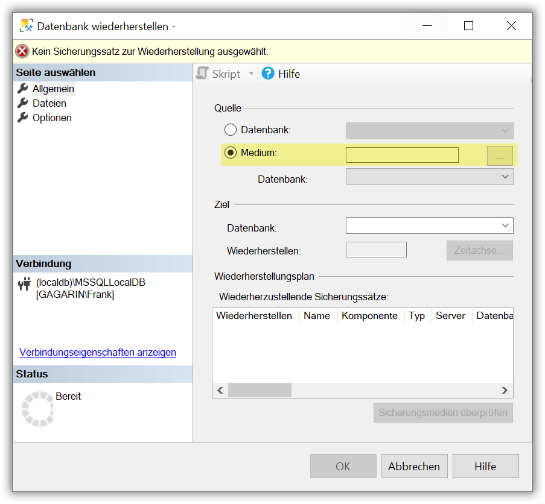The image size is (545, 504).
Task: Click the database restore icon in the title bar
Action: [27, 26]
